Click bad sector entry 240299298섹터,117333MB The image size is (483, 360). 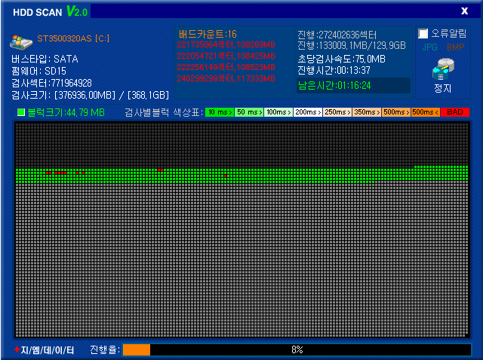tap(226, 78)
